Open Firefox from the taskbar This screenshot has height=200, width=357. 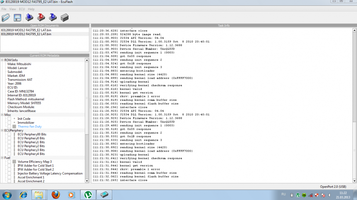point(56,195)
